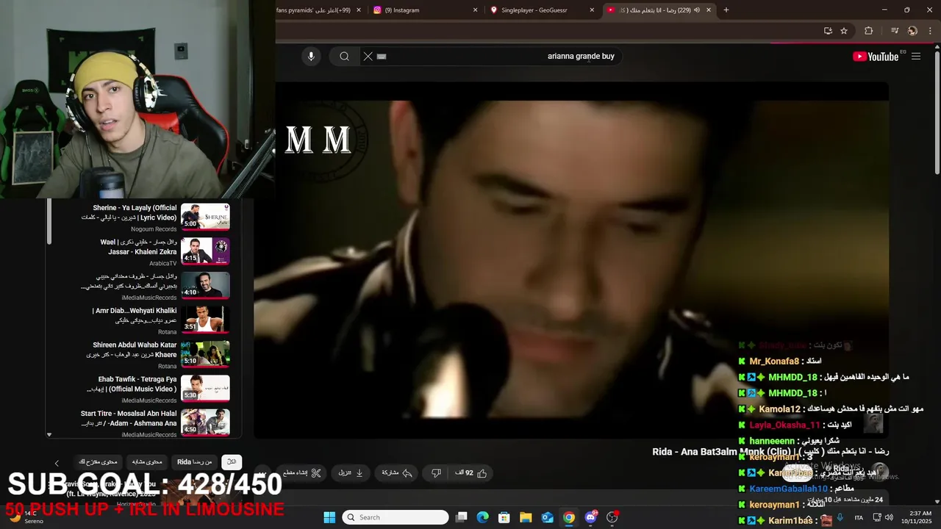Open Sherine - Ya Layaly thumbnail

[x=205, y=217]
